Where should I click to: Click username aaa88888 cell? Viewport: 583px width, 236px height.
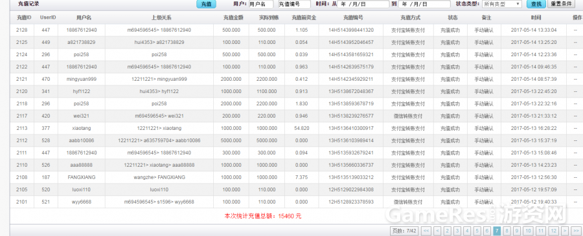click(82, 165)
